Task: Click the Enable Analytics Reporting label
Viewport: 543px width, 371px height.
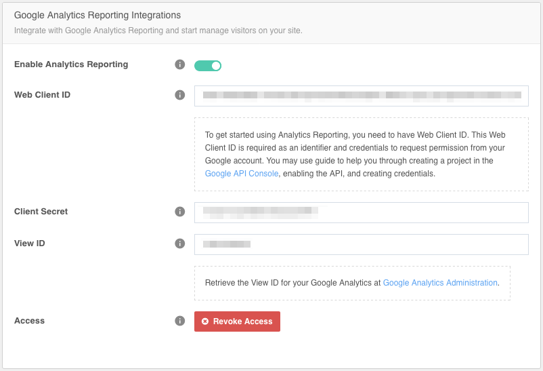Action: 71,64
